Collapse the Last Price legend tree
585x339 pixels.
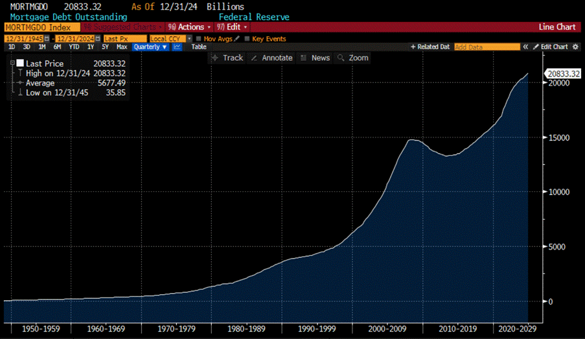(x=12, y=63)
